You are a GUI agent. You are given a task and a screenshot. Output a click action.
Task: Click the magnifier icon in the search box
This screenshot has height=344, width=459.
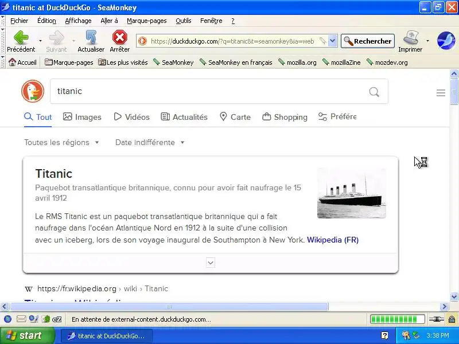[x=374, y=92]
